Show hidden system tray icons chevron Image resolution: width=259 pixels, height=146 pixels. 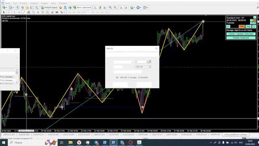coord(211,142)
